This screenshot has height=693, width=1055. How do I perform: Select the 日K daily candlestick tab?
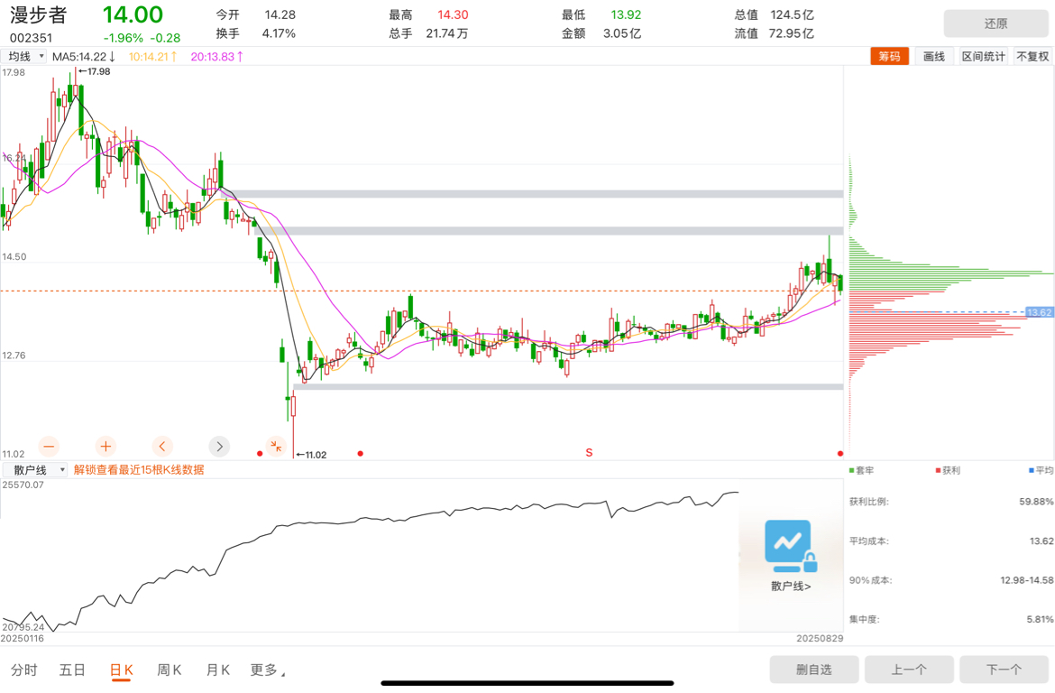(x=121, y=670)
